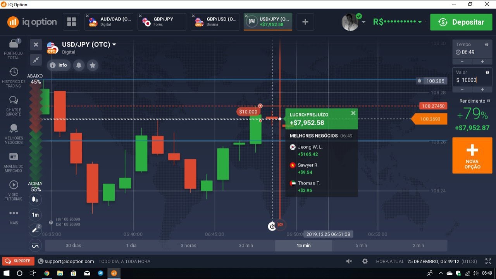This screenshot has height=279, width=496.
Task: Click the Tempo 06:49 field
Action: tap(472, 49)
